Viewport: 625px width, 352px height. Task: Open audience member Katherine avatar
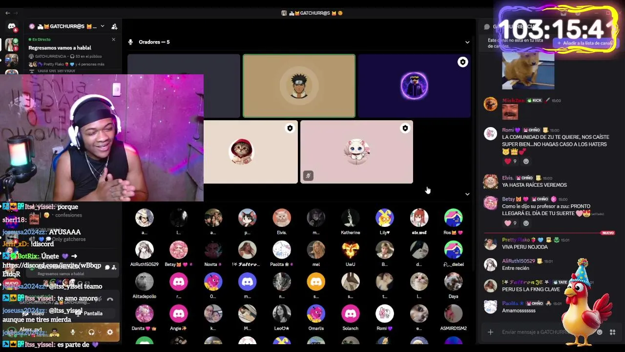(350, 218)
